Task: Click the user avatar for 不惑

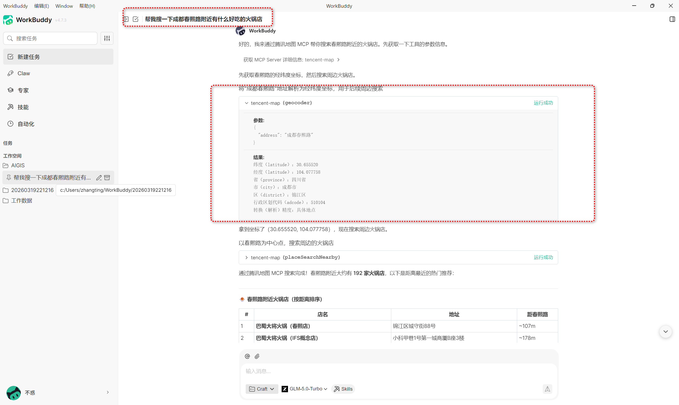Action: [x=14, y=393]
